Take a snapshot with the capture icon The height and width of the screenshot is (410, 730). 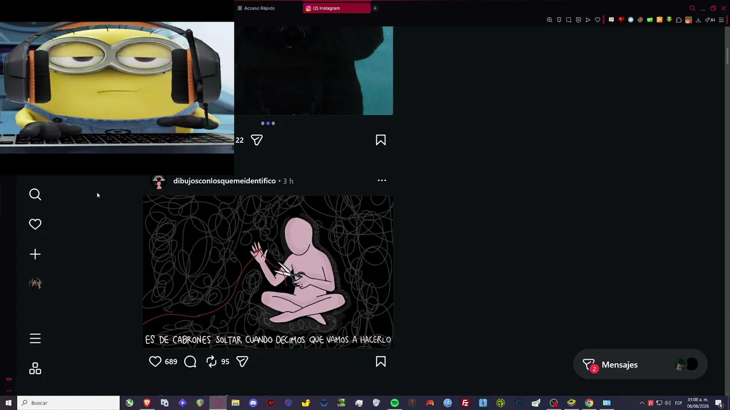tap(569, 20)
